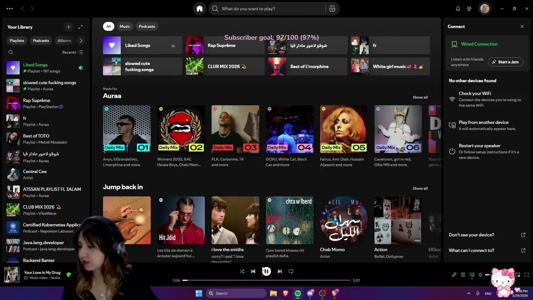Select the Music tab

(x=125, y=26)
